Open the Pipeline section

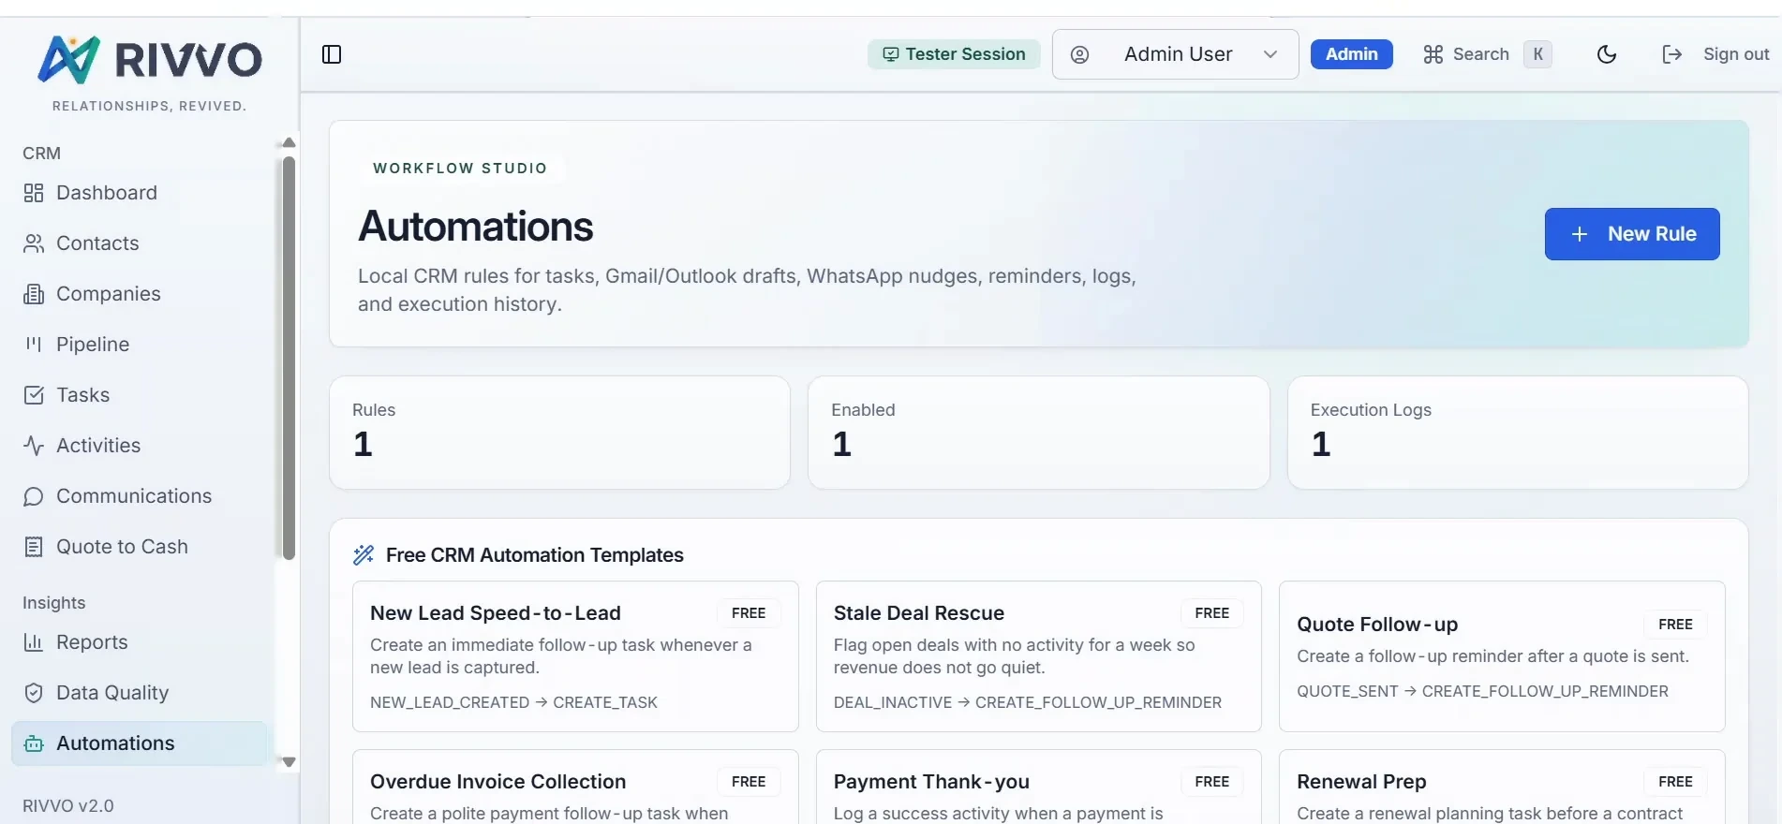(141, 345)
